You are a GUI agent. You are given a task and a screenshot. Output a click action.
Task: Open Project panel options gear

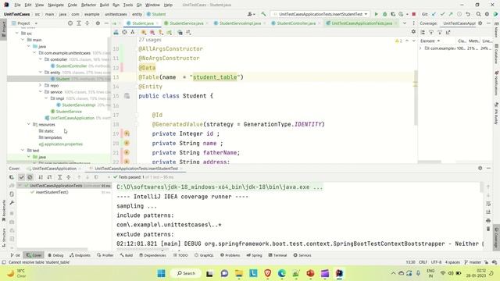(98, 23)
